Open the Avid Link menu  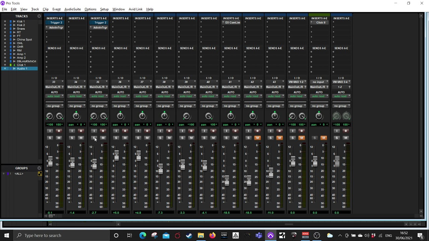pyautogui.click(x=135, y=9)
